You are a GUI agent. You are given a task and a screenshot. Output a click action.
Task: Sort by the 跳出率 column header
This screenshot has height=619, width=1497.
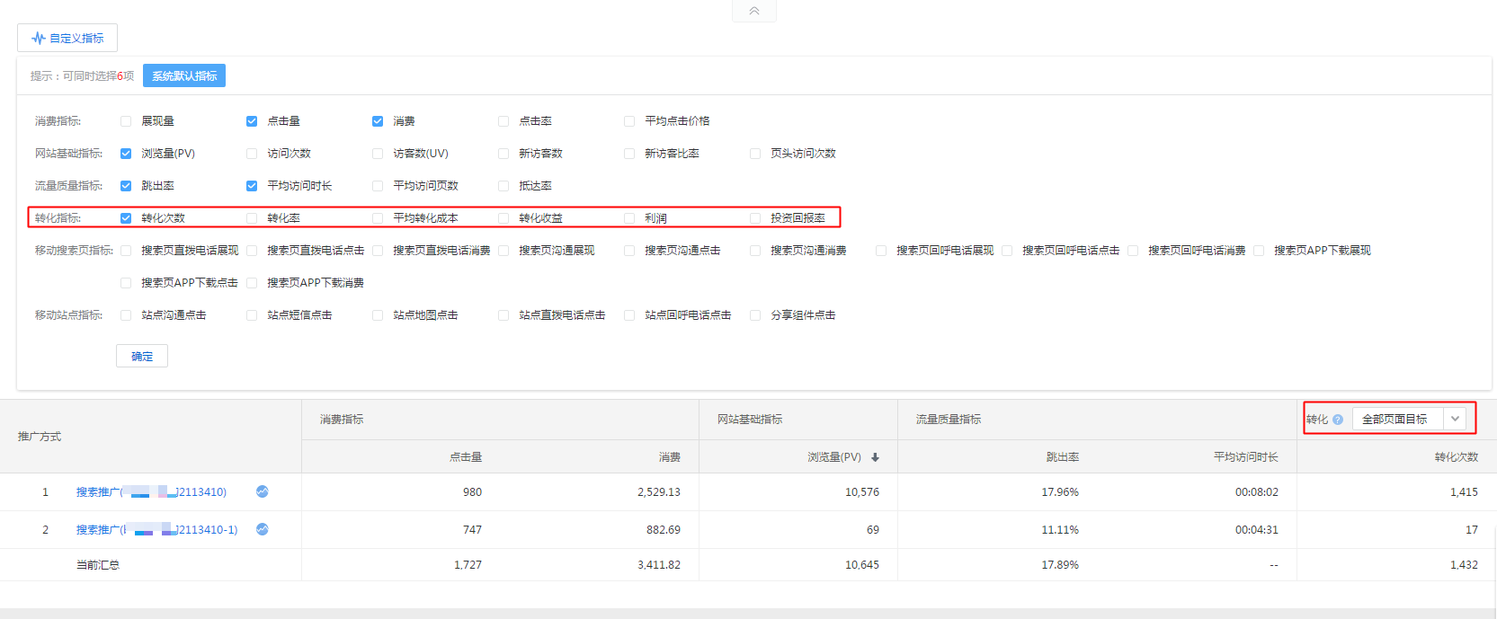tap(1062, 457)
